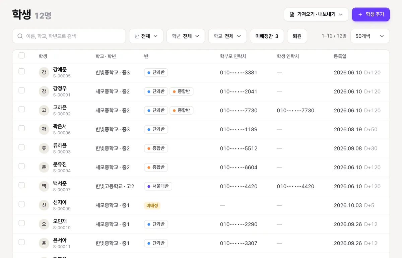
Task: Click 백서준's avatar circle
Action: click(44, 186)
